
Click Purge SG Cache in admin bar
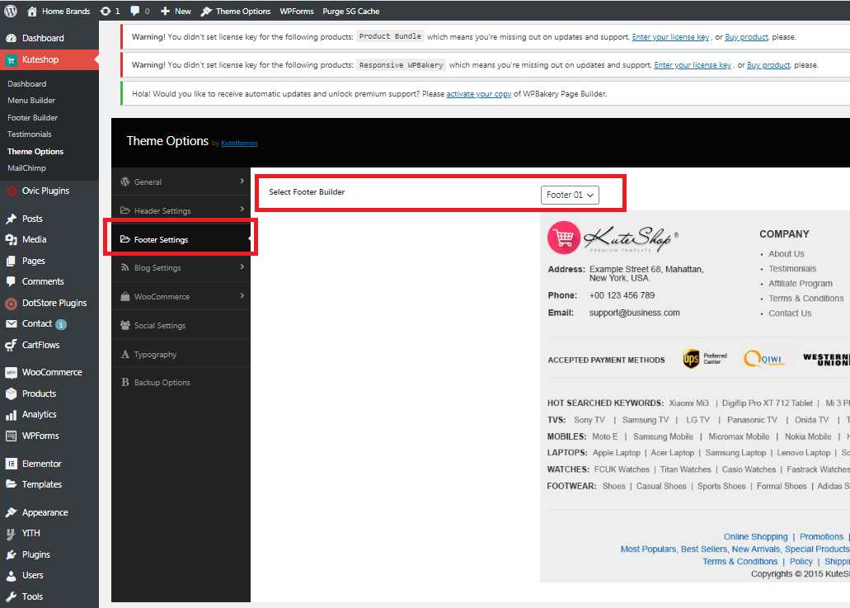point(350,11)
